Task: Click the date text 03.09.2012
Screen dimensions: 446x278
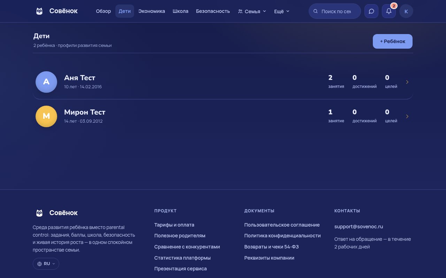Action: [91, 121]
